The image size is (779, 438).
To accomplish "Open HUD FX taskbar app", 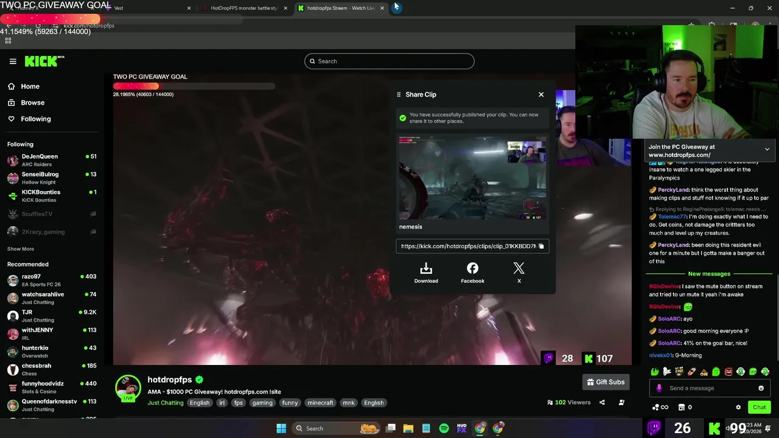I will tap(462, 428).
